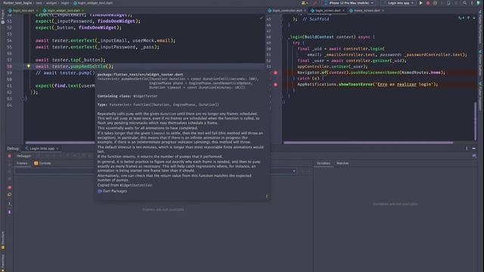Open the Variables tab

coord(324,163)
